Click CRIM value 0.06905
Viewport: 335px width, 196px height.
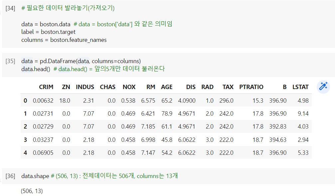pos(43,153)
